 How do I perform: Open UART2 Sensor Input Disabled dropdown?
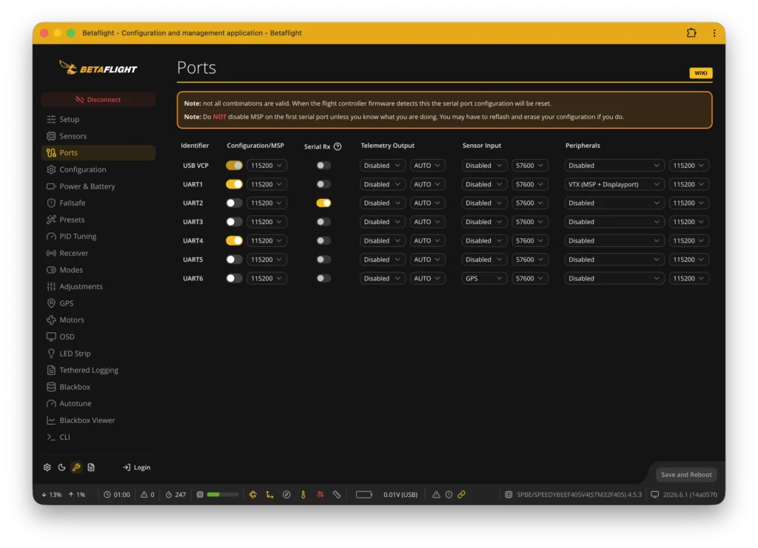(484, 203)
